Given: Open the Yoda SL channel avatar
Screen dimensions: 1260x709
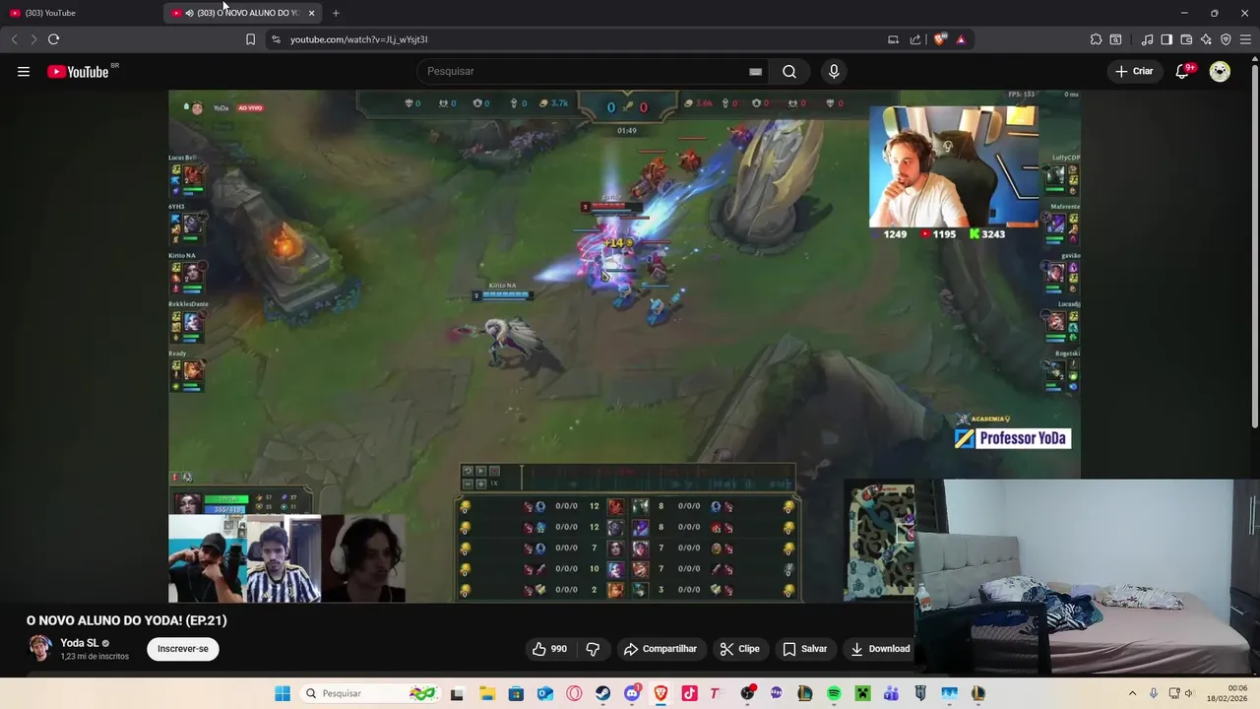Looking at the screenshot, I should (39, 648).
